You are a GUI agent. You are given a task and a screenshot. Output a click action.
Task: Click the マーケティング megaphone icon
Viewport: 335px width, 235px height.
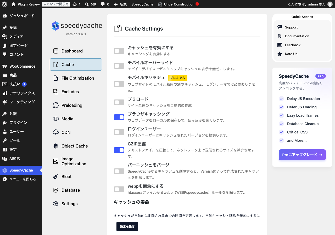point(5,102)
